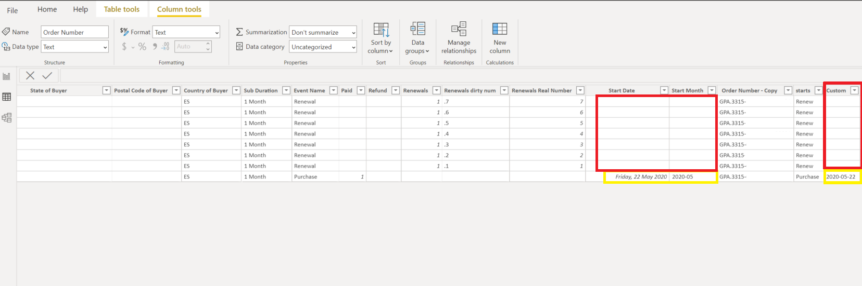
Task: Open the Sort by column tool
Action: [x=381, y=38]
